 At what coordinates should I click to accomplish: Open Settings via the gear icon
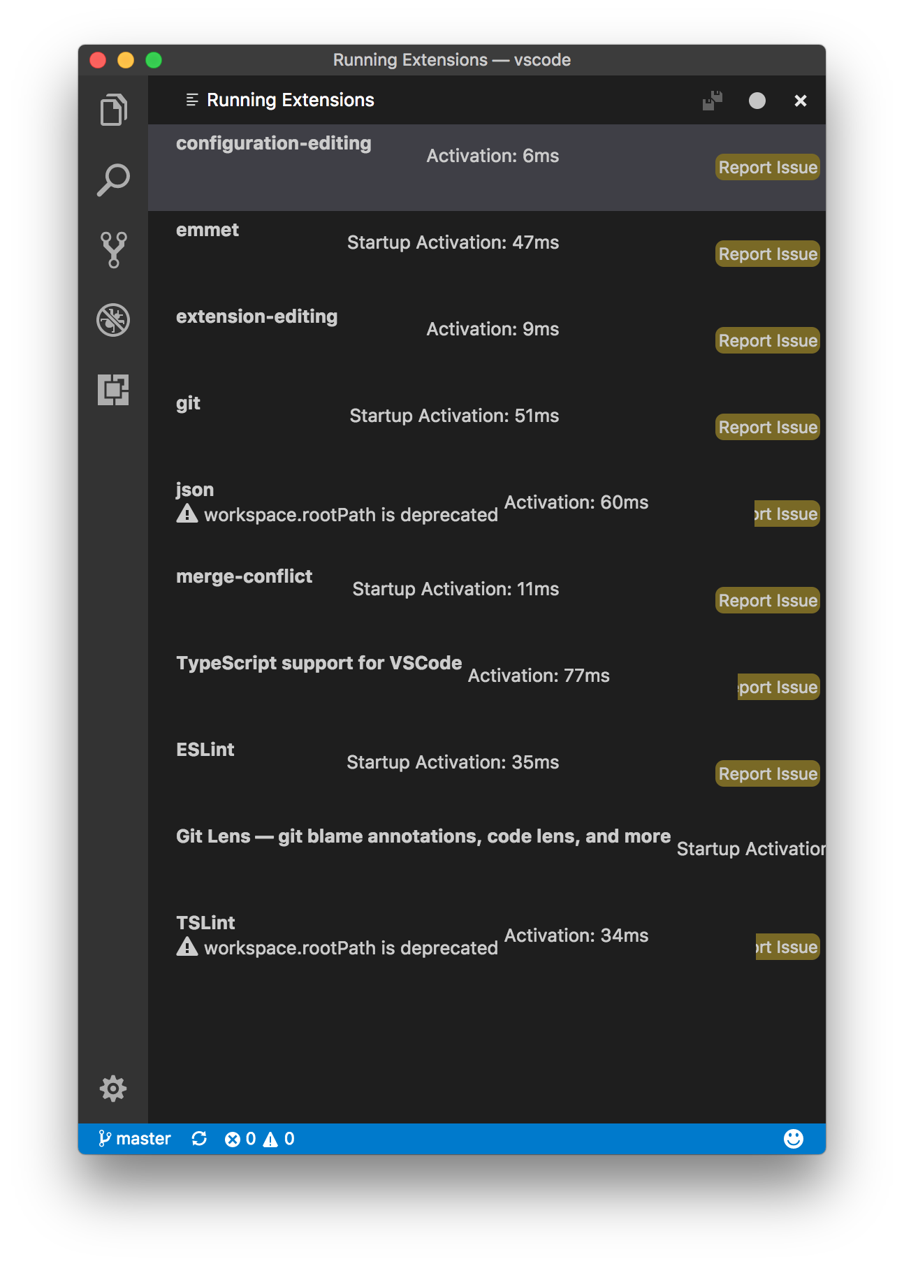point(112,1089)
